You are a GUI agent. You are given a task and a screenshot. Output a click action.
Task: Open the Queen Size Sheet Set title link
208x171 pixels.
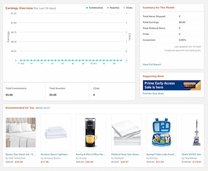20,154
